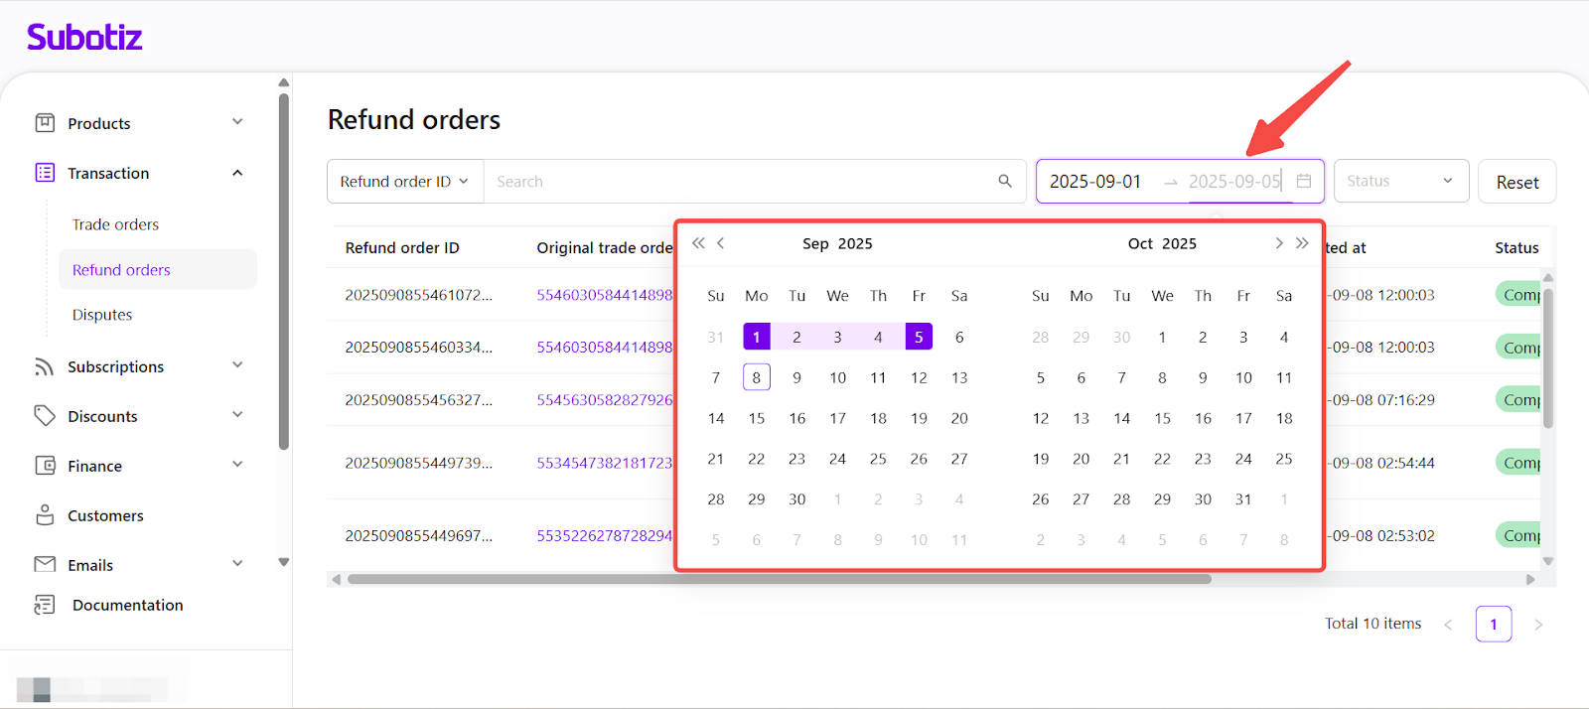
Task: Go to next month in date picker
Action: pos(1278,243)
